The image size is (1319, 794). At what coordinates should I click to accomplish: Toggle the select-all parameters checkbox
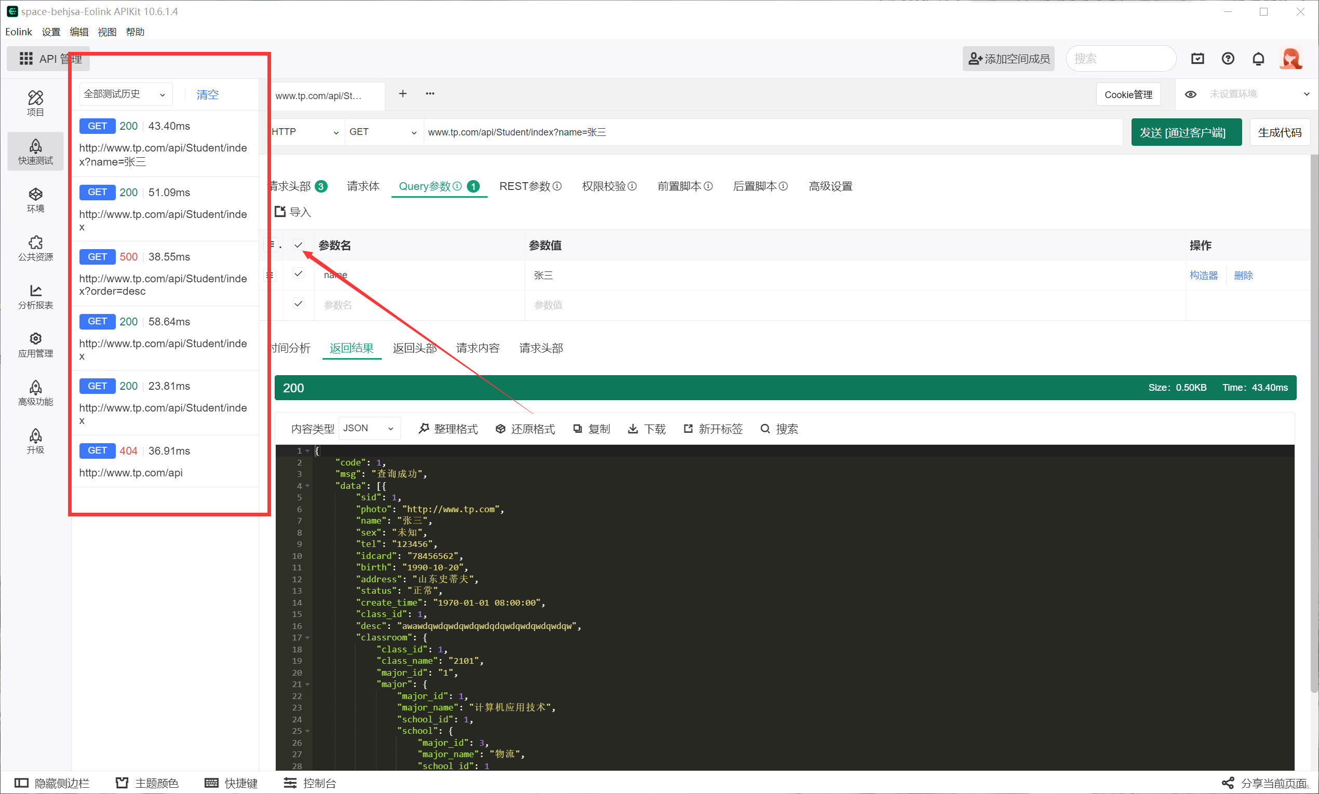(298, 244)
